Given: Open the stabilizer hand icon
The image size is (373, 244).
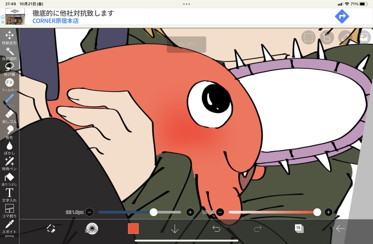Looking at the screenshot, I should (327, 37).
